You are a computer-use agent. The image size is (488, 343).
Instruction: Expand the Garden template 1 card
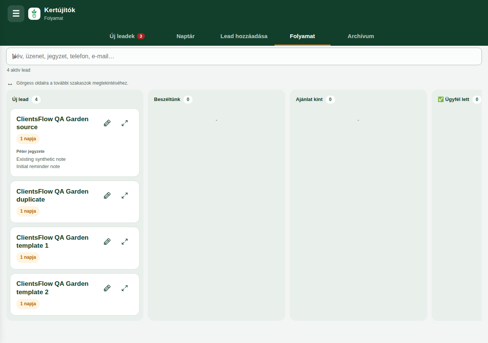click(x=125, y=242)
